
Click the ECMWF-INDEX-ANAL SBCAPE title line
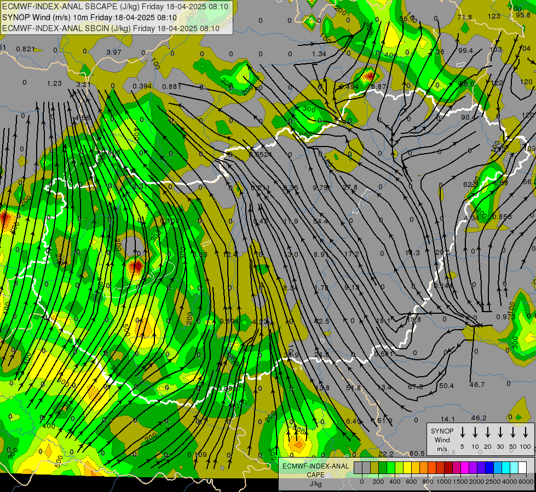click(x=115, y=7)
